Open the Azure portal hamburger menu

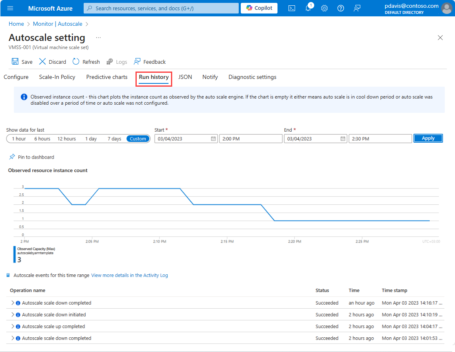pos(10,8)
